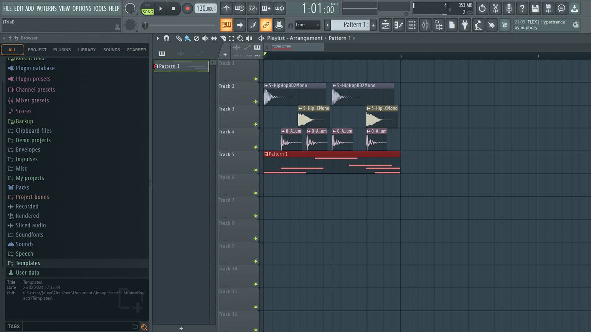This screenshot has height=332, width=591.
Task: Select the Paint brush tool
Action: tap(188, 38)
